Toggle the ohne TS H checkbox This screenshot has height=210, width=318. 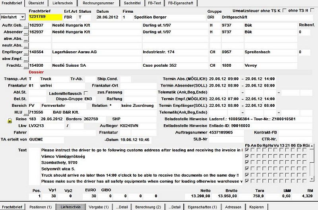pos(312,10)
